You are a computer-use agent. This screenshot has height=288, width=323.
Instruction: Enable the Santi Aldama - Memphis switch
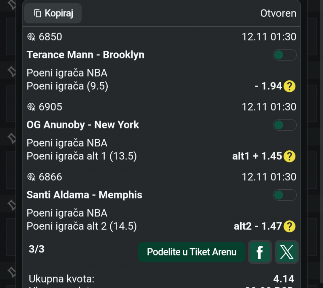[285, 195]
